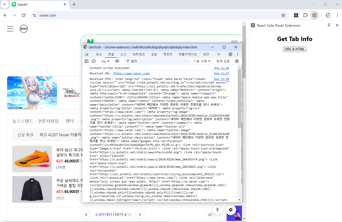
Task: Click the black quilted jacket thumbnail
Action: pyautogui.click(x=32, y=189)
